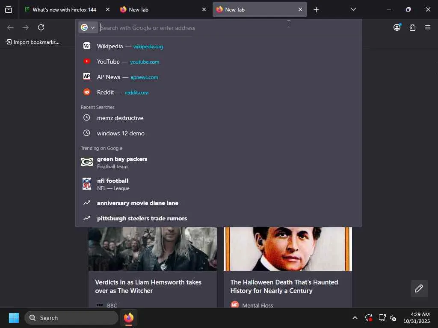
Task: Click trending arrow beside anniversary movie
Action: [87, 203]
